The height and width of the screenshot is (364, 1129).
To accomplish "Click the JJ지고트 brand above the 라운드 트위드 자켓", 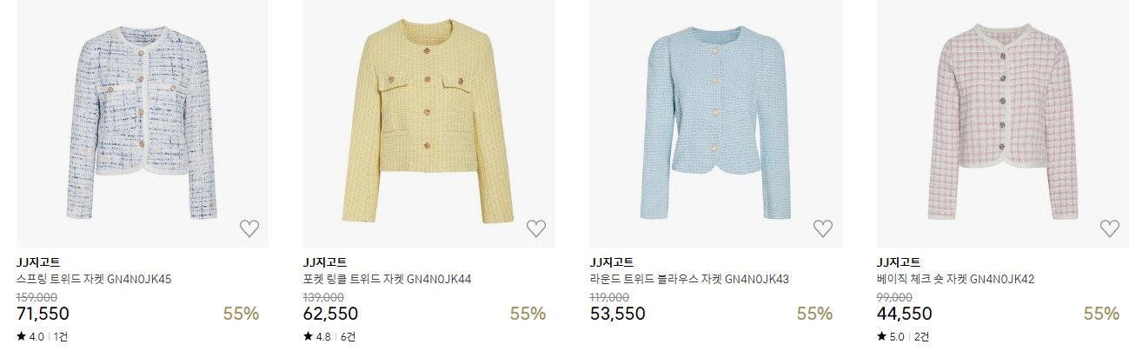I will tap(611, 262).
